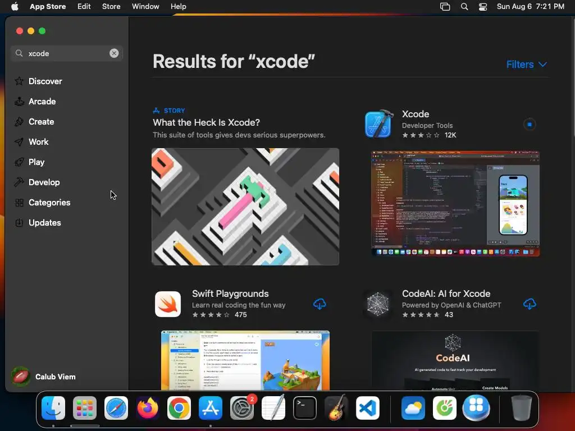Open Finder from the dock
575x431 pixels.
53,408
